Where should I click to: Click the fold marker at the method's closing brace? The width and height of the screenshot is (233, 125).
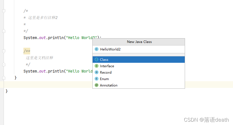(x=4, y=78)
